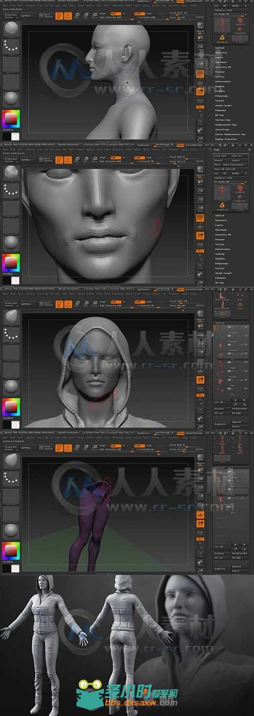Open the Alpha menu in the profile-head window
The height and width of the screenshot is (716, 254).
[x=4, y=6]
